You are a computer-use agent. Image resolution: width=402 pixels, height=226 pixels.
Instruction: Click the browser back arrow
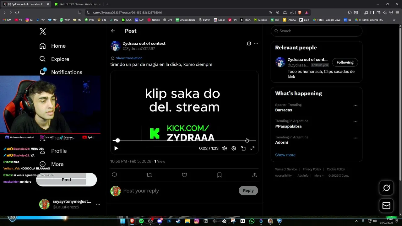point(4,13)
